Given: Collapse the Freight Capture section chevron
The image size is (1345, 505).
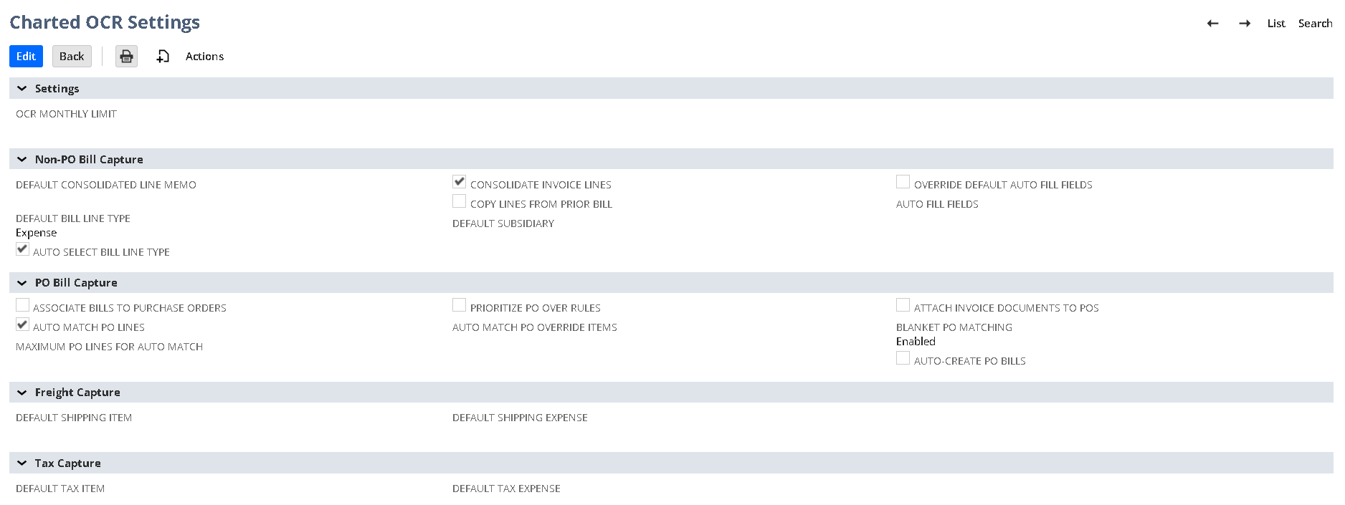Looking at the screenshot, I should pyautogui.click(x=22, y=393).
